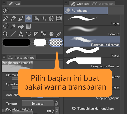Viewport: 127px width, 114px height.
Task: Adjust Kepadatan tekstur value stepper
Action: 53,111
